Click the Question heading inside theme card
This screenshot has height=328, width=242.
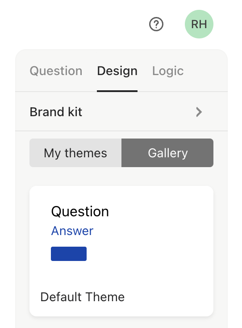pos(80,211)
